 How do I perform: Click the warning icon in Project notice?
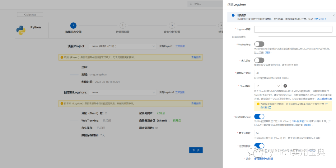point(62,57)
